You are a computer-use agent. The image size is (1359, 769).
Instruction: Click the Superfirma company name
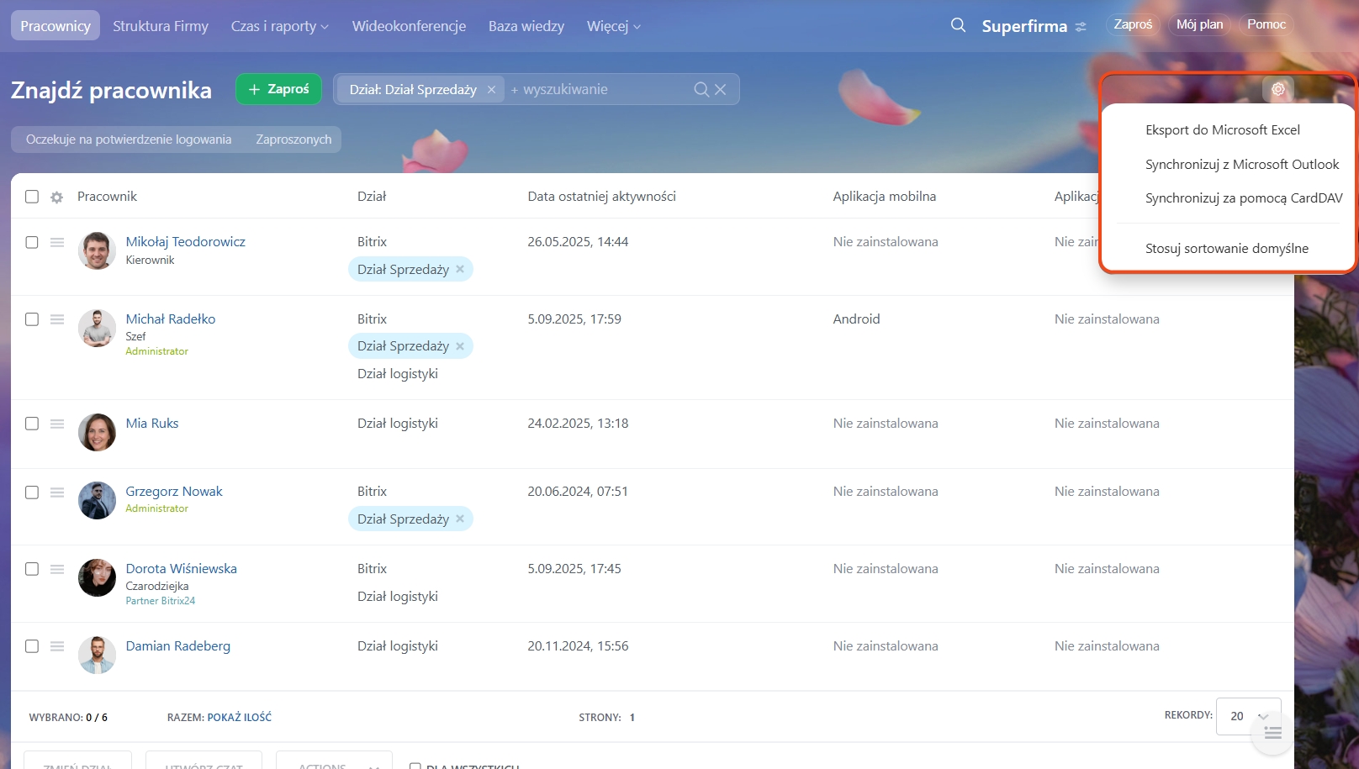[x=1024, y=26]
